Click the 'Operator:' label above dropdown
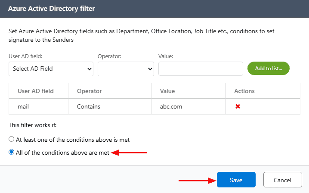The image size is (309, 193). (110, 56)
